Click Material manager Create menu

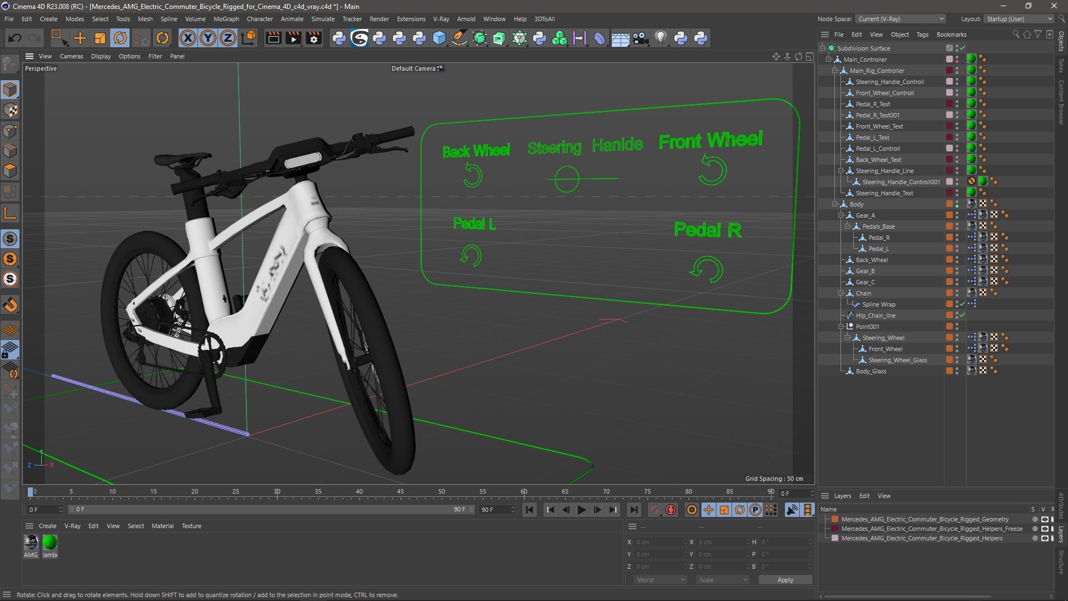click(47, 526)
